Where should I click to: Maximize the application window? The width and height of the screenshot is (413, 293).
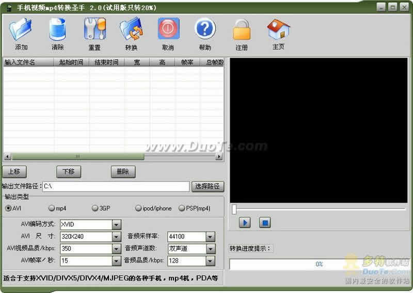point(392,7)
